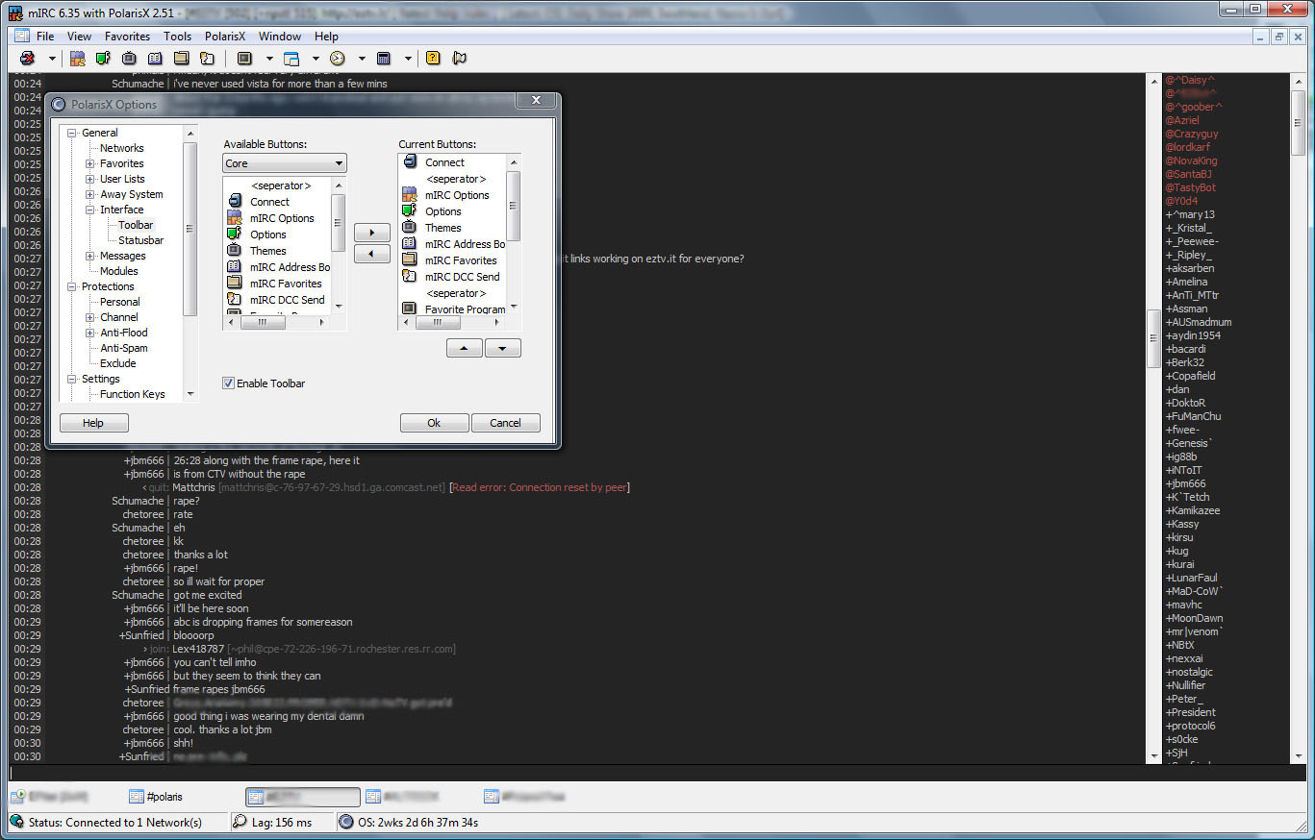Select Favorite Programs in the Current Buttons list
Viewport: 1315px width, 840px height.
point(465,309)
